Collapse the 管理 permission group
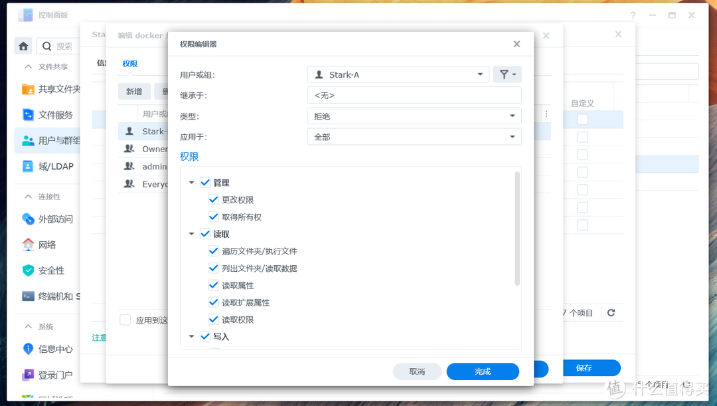The image size is (717, 406). 191,182
